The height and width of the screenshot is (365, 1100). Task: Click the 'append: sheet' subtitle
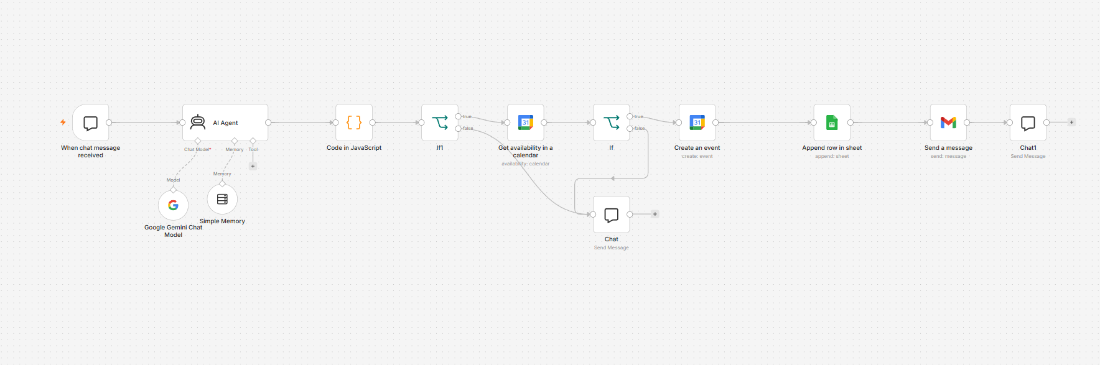(832, 157)
